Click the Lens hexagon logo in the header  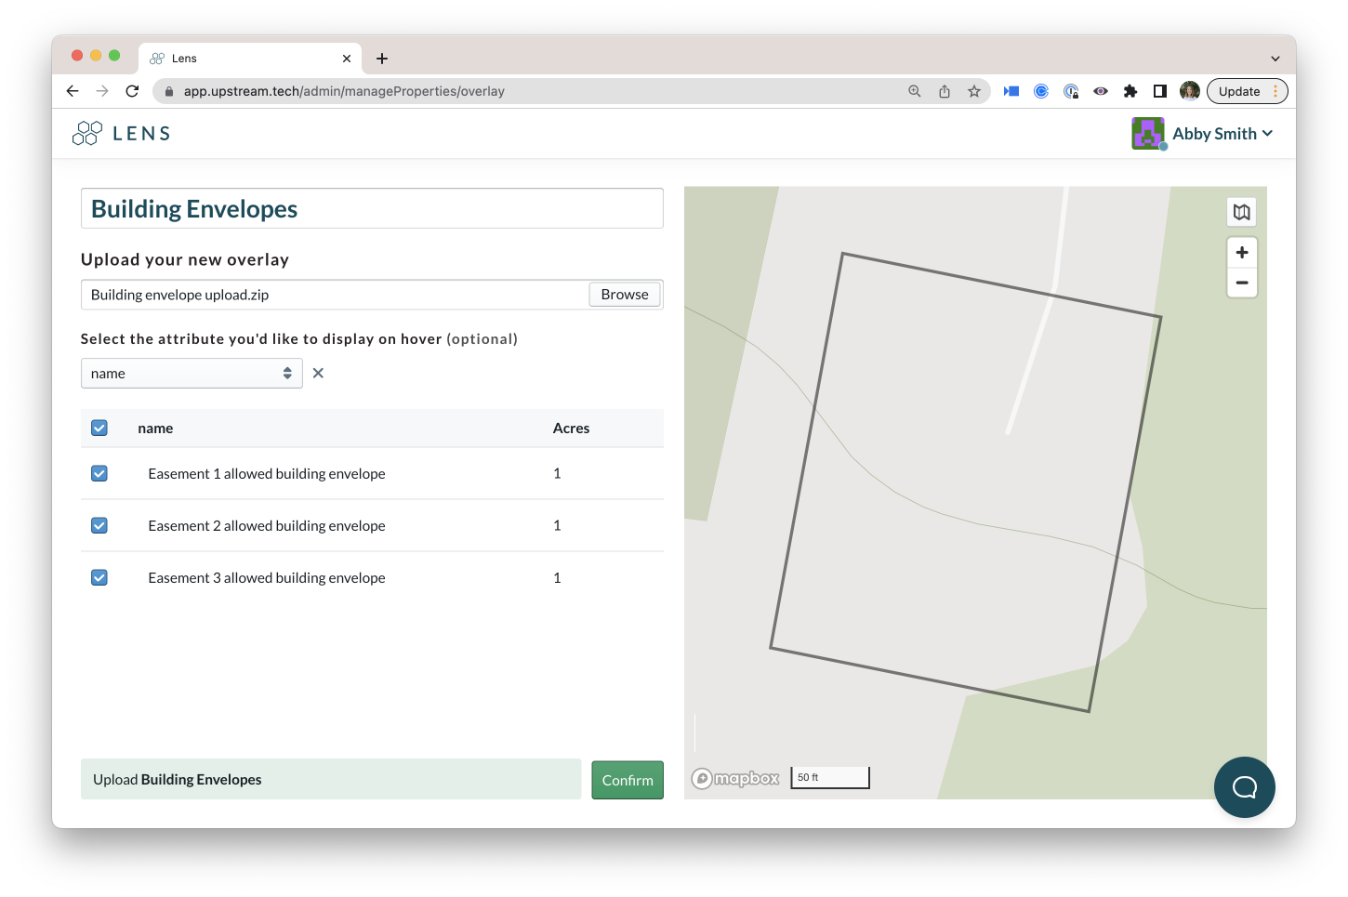coord(86,133)
